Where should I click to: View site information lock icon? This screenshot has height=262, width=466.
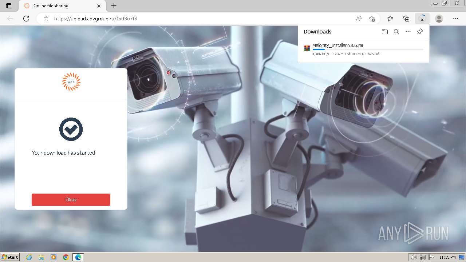coord(46,19)
